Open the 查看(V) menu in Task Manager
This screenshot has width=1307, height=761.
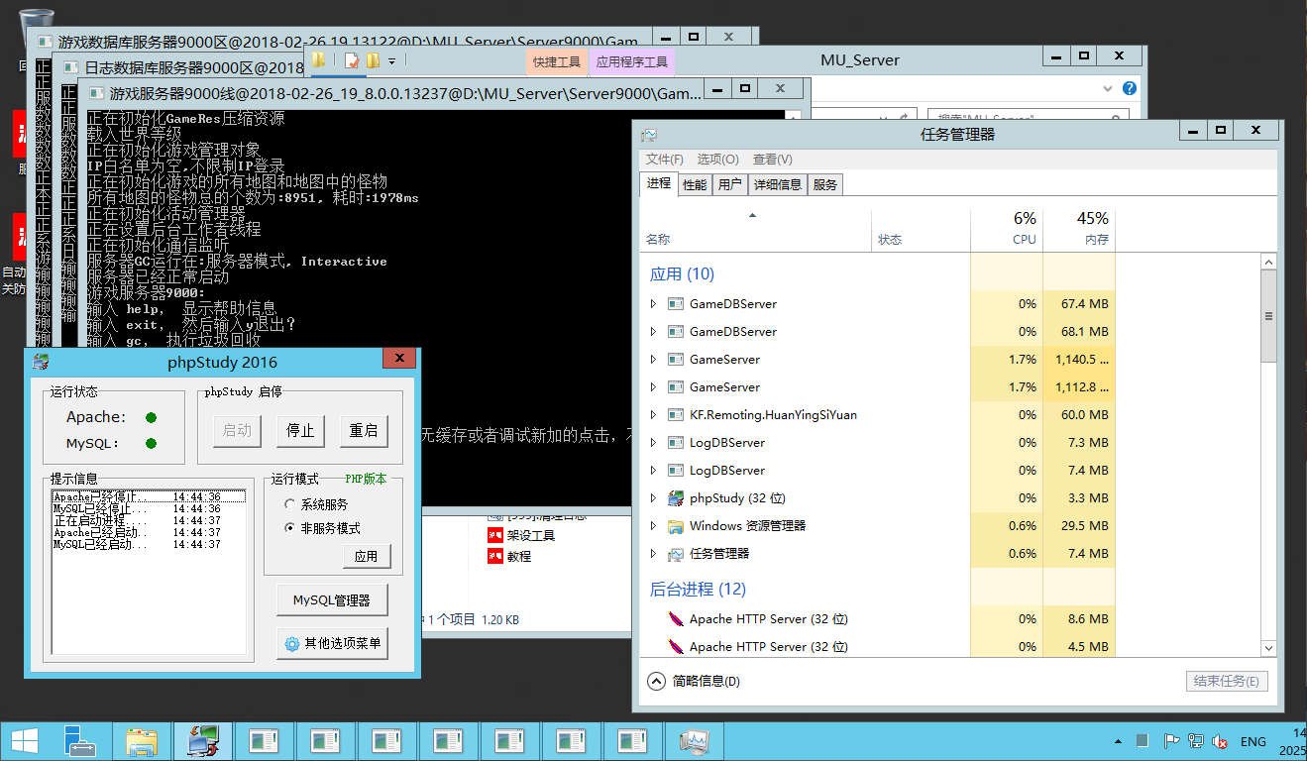[x=772, y=159]
